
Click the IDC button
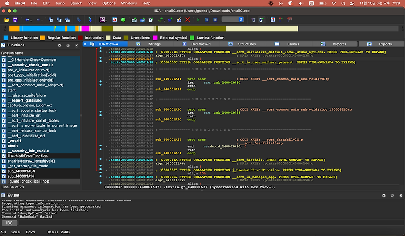(x=9, y=223)
